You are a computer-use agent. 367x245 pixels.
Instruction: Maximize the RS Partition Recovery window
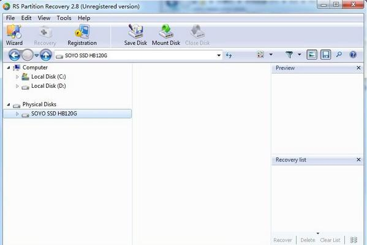pos(336,5)
